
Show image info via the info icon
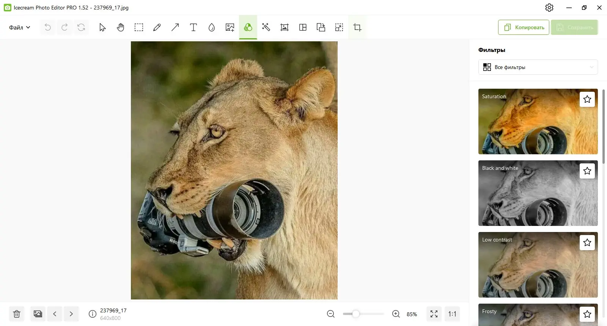[93, 314]
